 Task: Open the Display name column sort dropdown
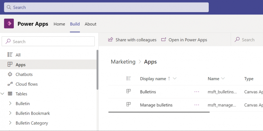click(x=175, y=79)
